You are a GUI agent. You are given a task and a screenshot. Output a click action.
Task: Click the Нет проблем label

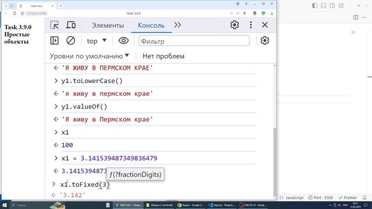click(x=163, y=56)
